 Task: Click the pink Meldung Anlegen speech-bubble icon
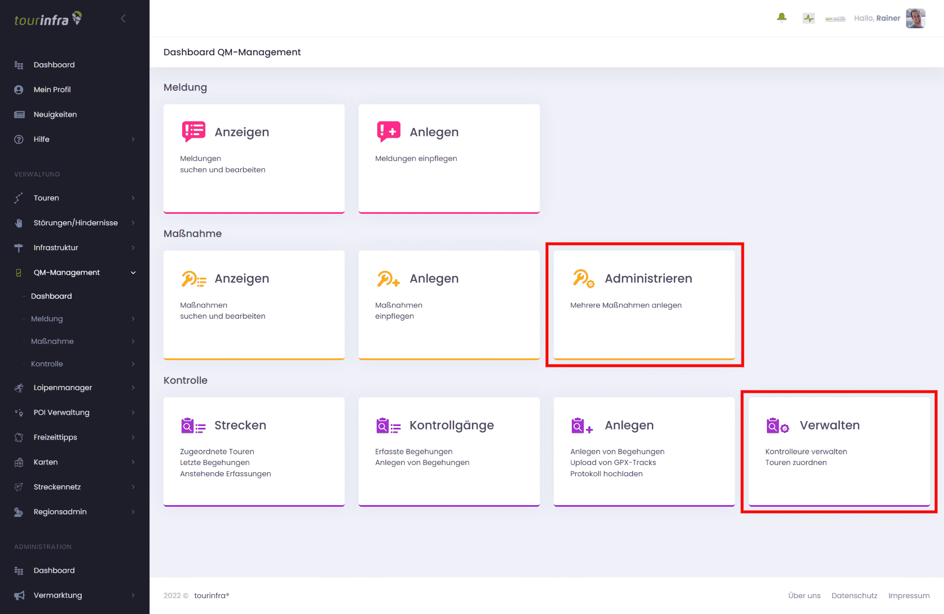[x=389, y=131]
